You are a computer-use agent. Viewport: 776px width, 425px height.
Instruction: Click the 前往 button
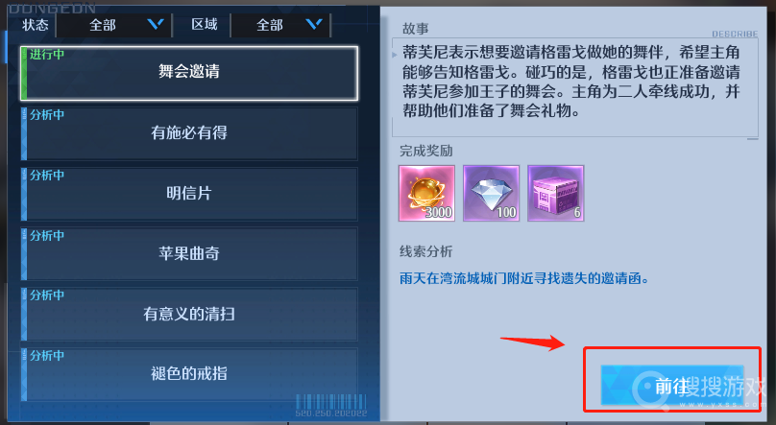[672, 386]
